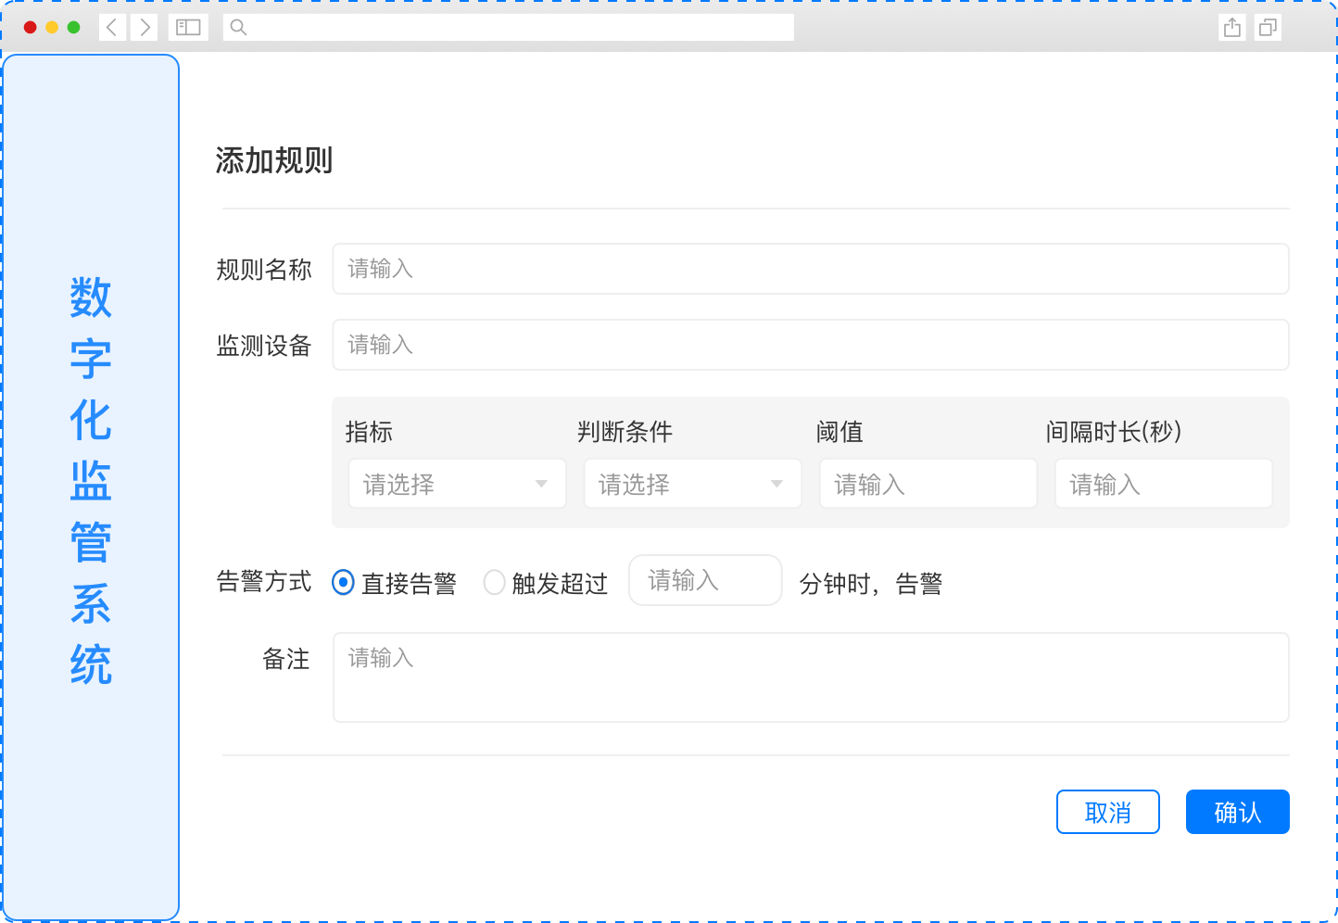Toggle the browser sidebar icon
Image resolution: width=1338 pixels, height=923 pixels.
pyautogui.click(x=188, y=27)
